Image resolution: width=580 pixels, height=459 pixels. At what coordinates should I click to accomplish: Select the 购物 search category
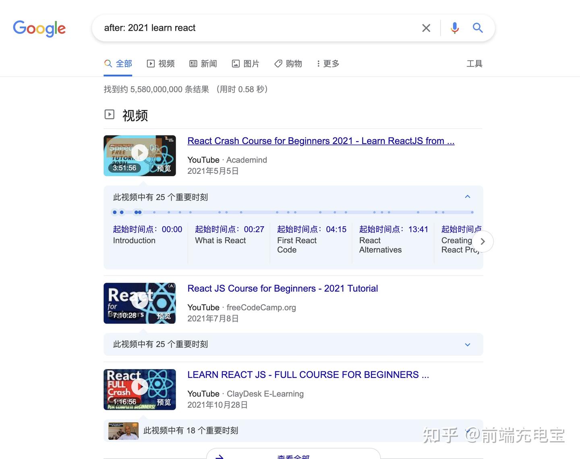click(x=288, y=63)
